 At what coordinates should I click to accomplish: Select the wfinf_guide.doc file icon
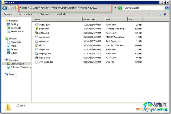[36, 62]
